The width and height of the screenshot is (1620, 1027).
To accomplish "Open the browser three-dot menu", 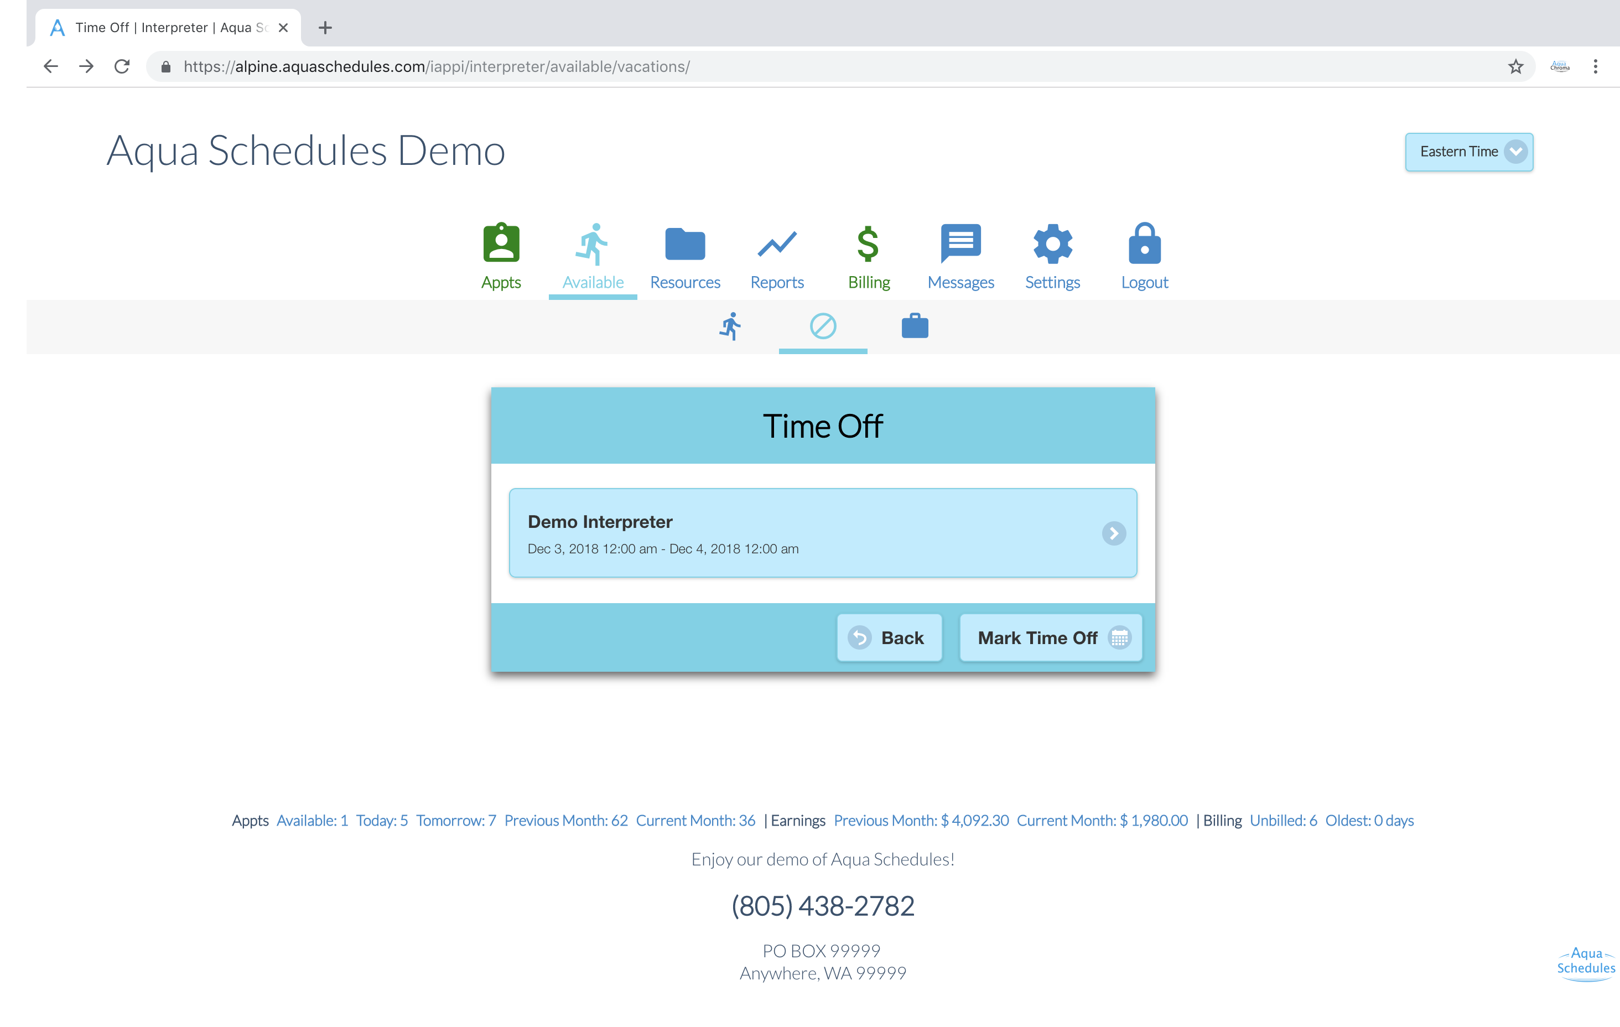I will pos(1595,66).
